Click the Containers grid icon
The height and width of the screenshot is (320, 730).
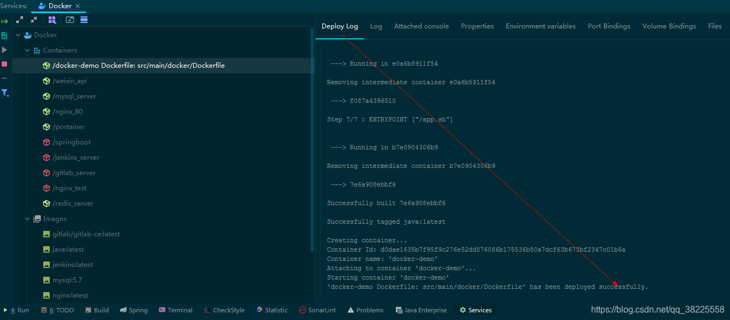pyautogui.click(x=37, y=50)
